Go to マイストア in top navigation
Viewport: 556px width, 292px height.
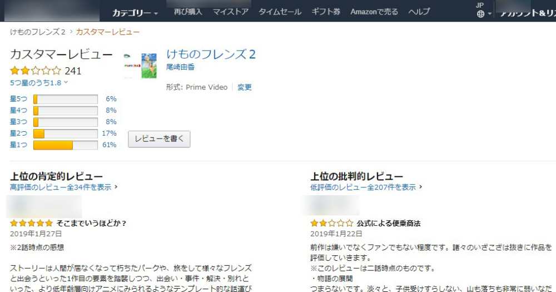point(231,12)
